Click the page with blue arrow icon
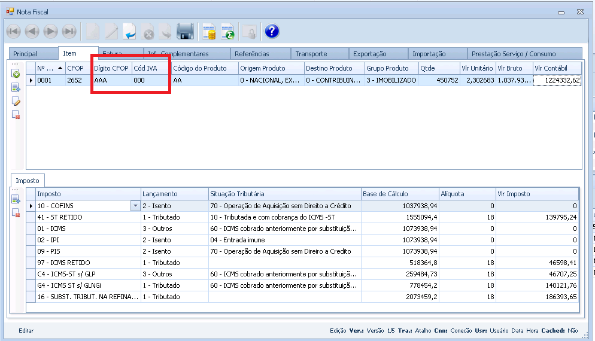The width and height of the screenshot is (595, 341). tap(129, 32)
